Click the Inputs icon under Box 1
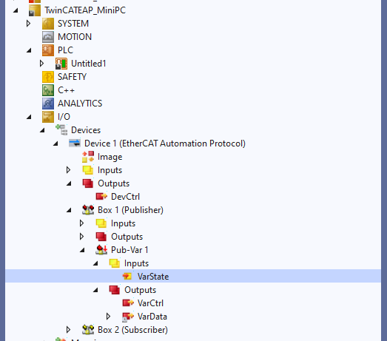This screenshot has width=387, height=341. [x=101, y=223]
